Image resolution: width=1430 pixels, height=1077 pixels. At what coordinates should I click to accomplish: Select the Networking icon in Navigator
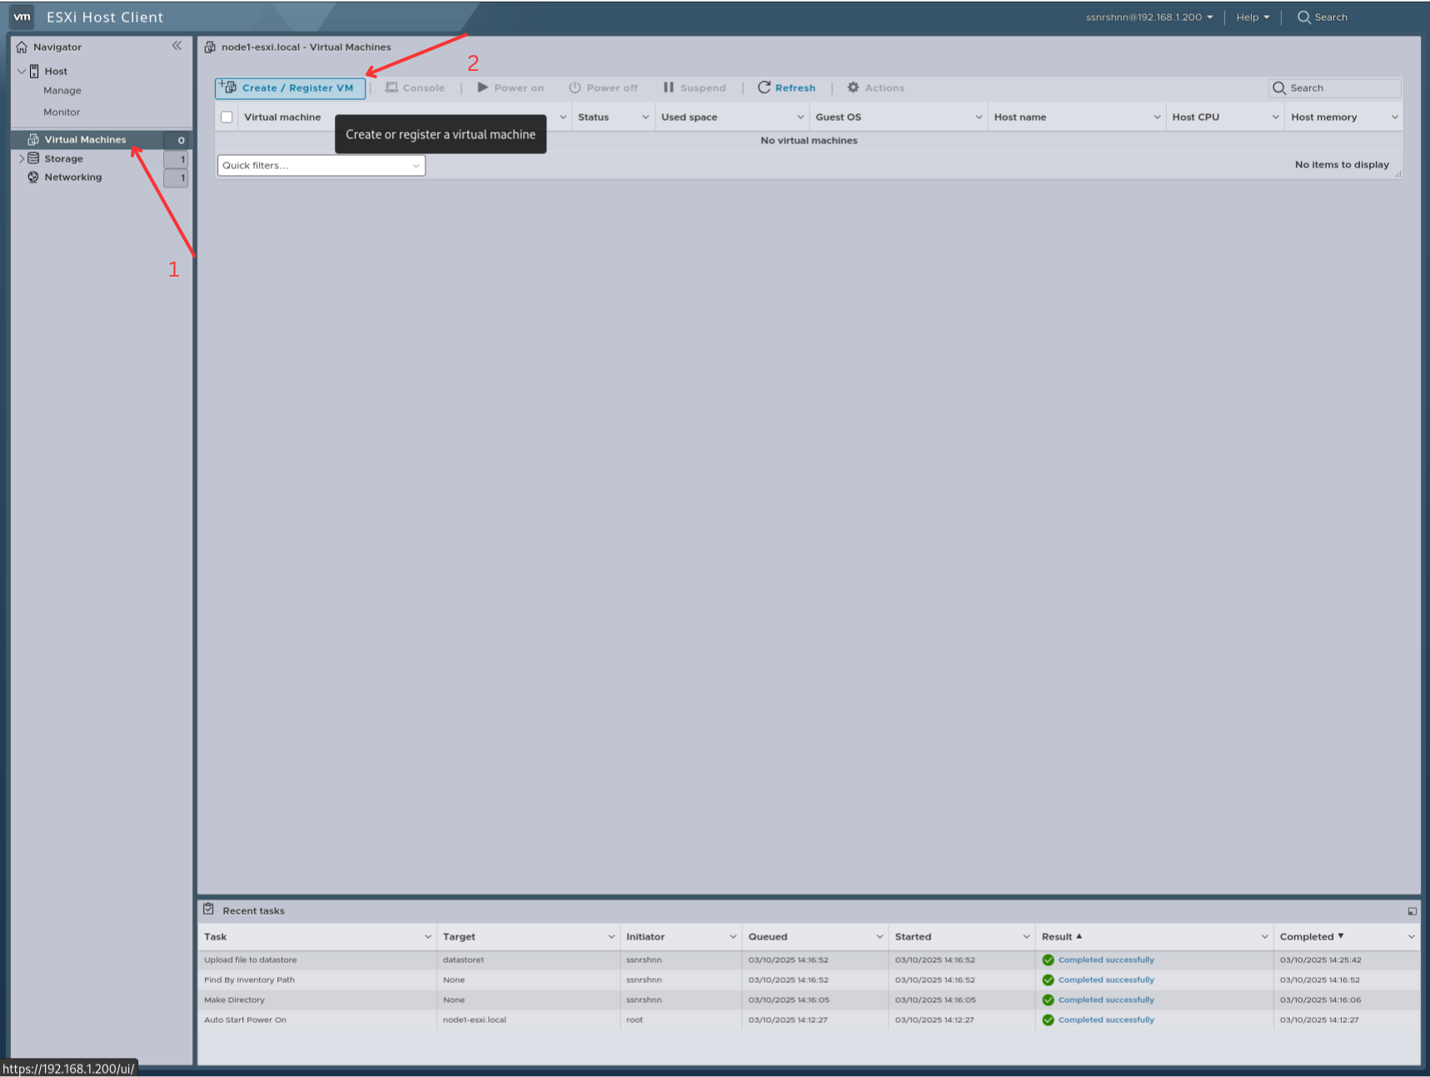point(32,177)
